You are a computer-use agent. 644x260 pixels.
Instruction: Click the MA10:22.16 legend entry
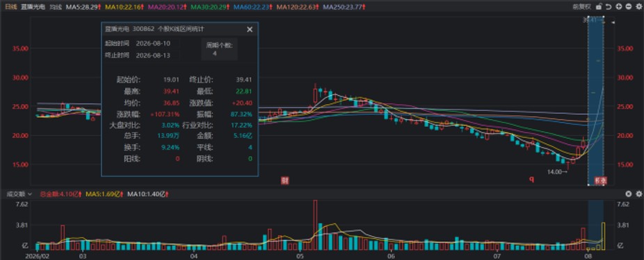[125, 7]
